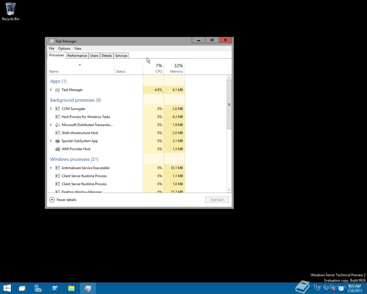Viewport: 367px width, 294px height.
Task: Select Microsoft Distributed Transaction icon
Action: coord(58,125)
